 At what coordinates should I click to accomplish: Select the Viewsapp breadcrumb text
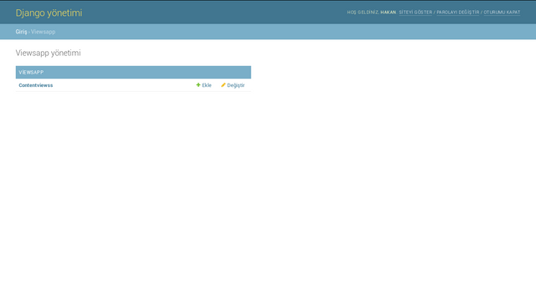pyautogui.click(x=43, y=32)
